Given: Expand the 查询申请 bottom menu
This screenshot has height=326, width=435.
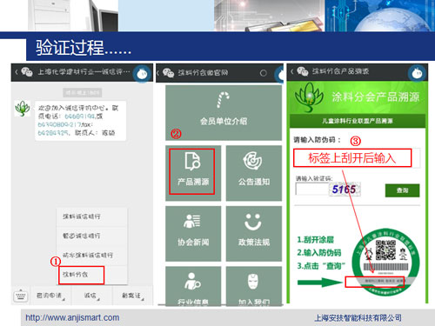Looking at the screenshot, I should point(50,296).
